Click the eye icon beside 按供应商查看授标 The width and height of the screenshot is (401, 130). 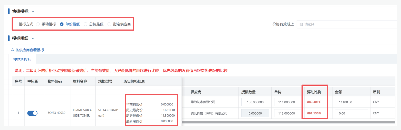[x=13, y=50]
